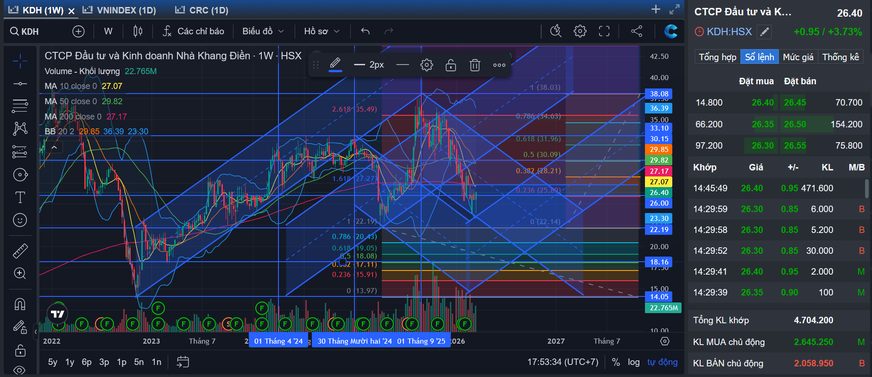
Task: Open the chart patterns tool
Action: [x=20, y=129]
